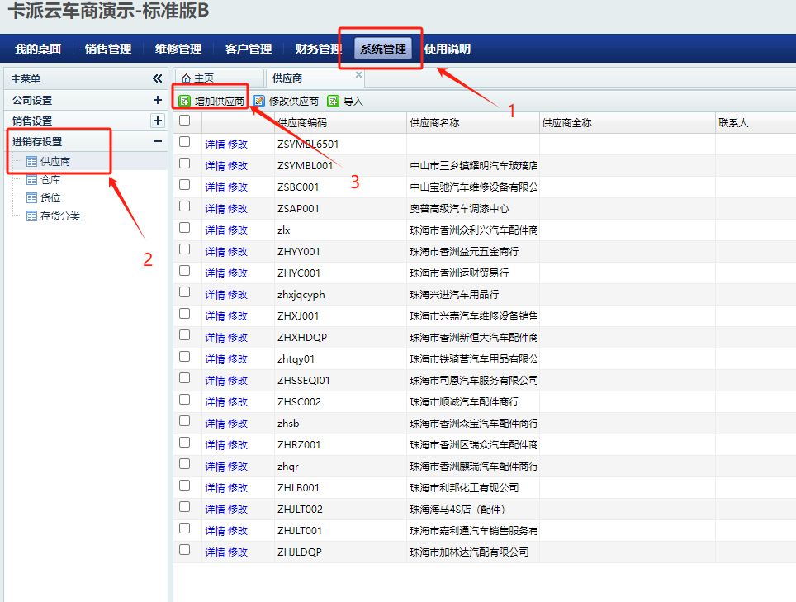
Task: Expand the 公司设置 section
Action: tap(157, 100)
